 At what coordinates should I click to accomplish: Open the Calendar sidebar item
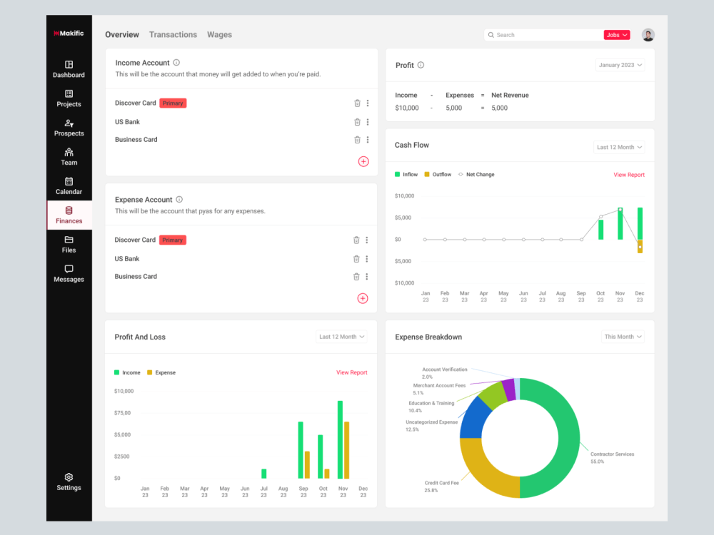69,185
